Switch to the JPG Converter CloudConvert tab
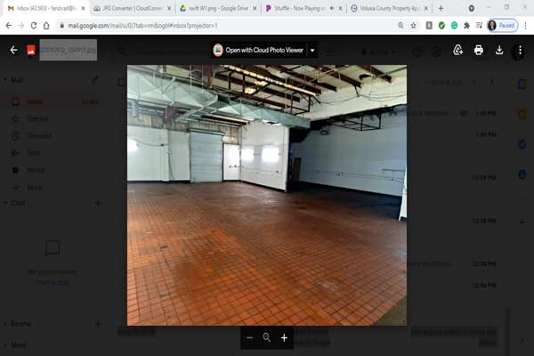 [x=127, y=8]
